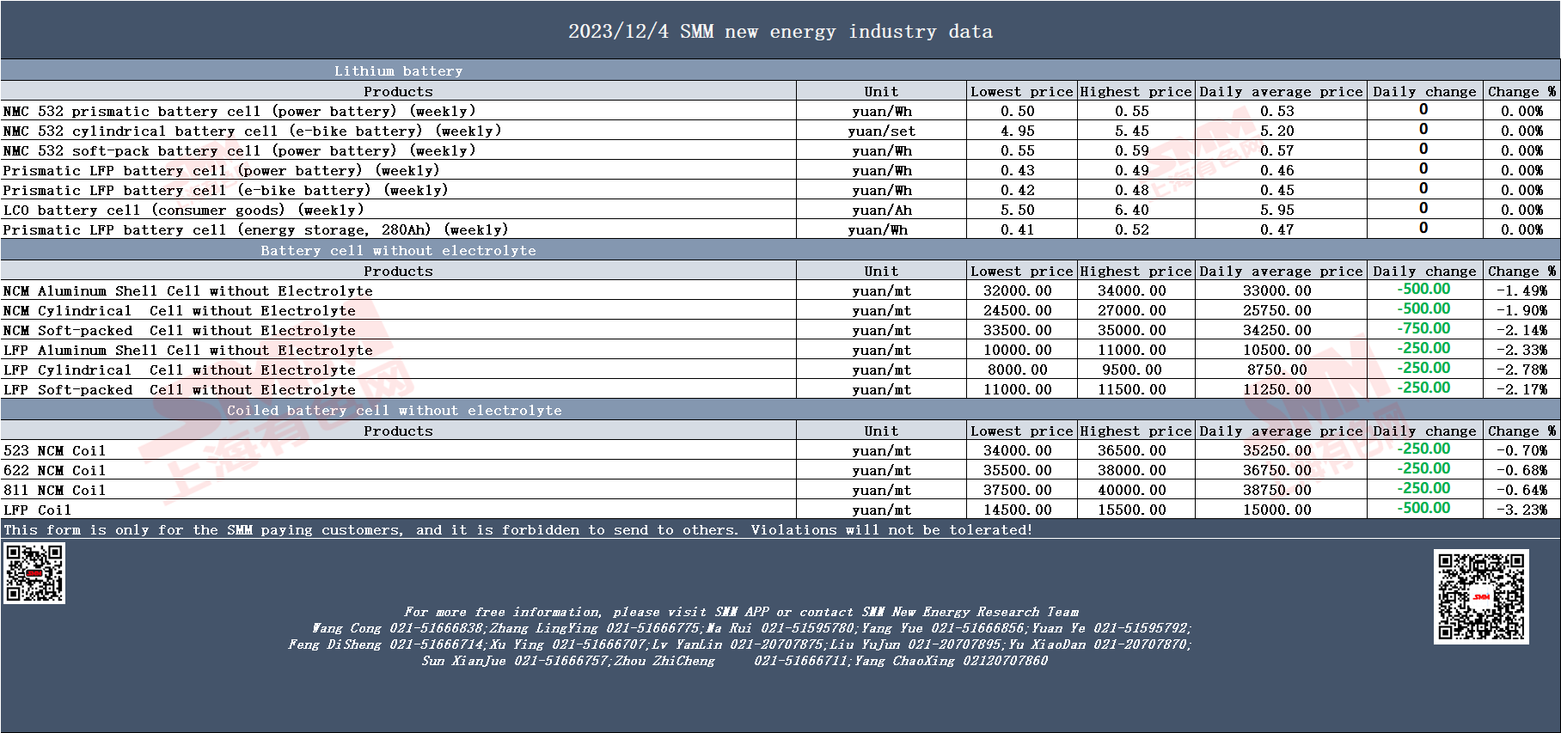
Task: Select the Lithium battery section header
Action: [x=398, y=71]
